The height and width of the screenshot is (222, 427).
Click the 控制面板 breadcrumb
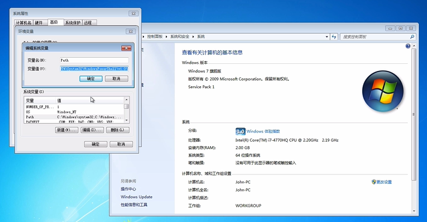click(155, 37)
